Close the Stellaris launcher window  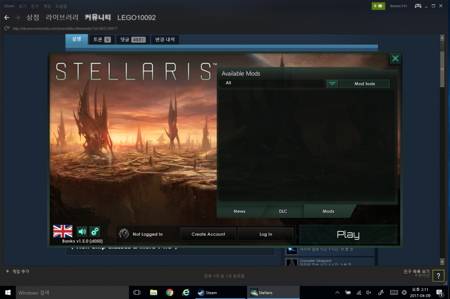[x=395, y=59]
